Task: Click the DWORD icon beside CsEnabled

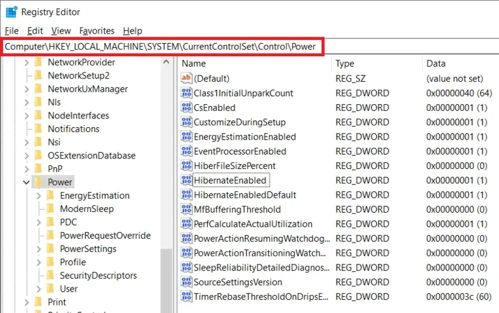Action: (x=186, y=107)
